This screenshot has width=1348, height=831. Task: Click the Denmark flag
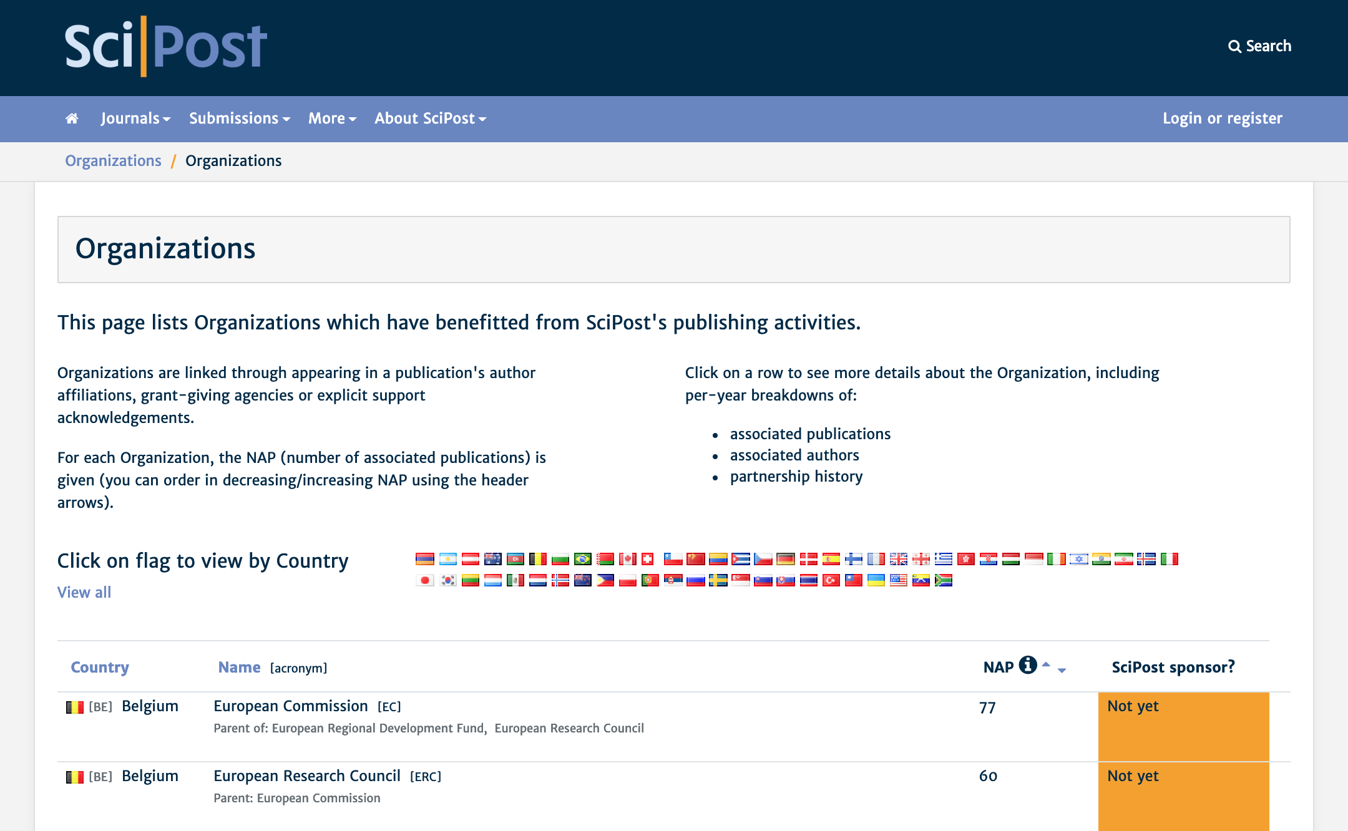pyautogui.click(x=809, y=559)
